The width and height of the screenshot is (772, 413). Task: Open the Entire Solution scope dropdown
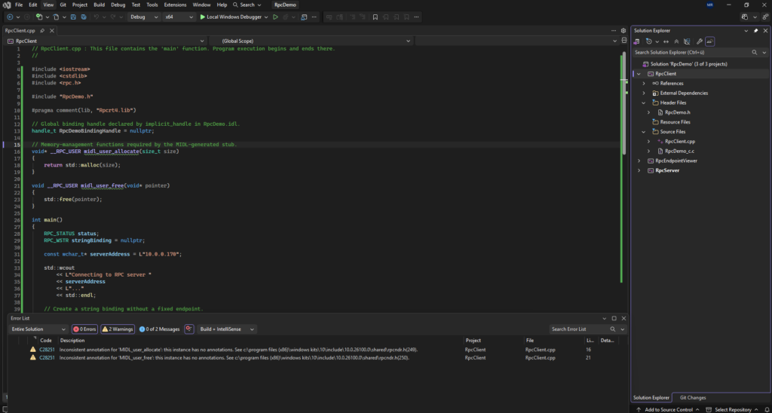click(x=39, y=329)
